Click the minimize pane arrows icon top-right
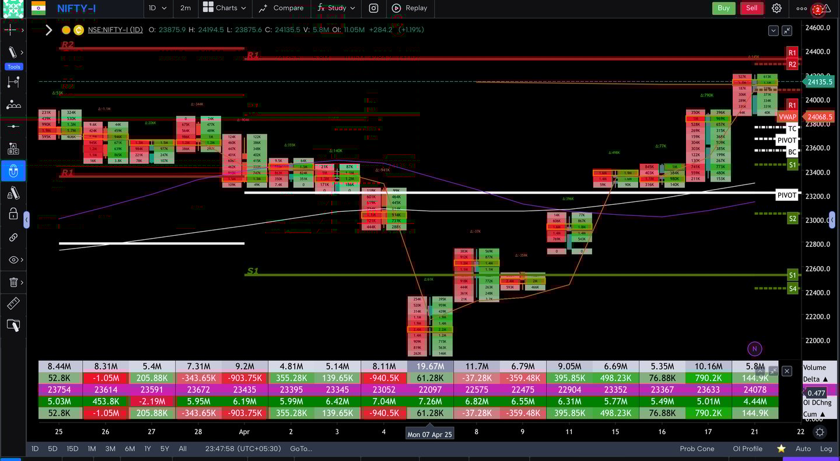 (x=787, y=30)
